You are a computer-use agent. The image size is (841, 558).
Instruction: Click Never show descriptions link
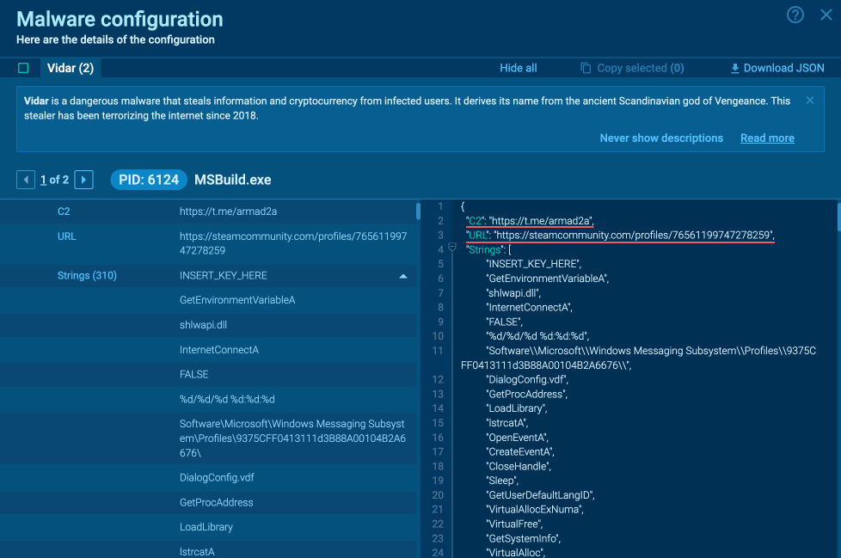(661, 138)
